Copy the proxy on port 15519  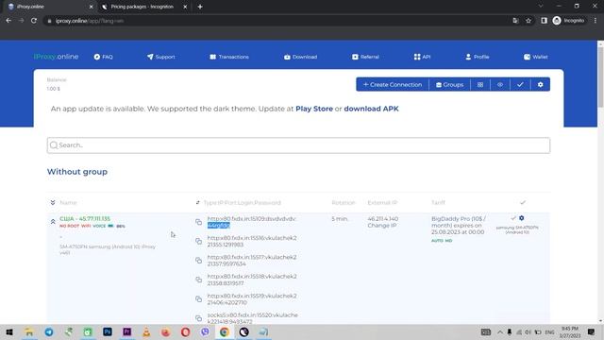[x=199, y=299]
